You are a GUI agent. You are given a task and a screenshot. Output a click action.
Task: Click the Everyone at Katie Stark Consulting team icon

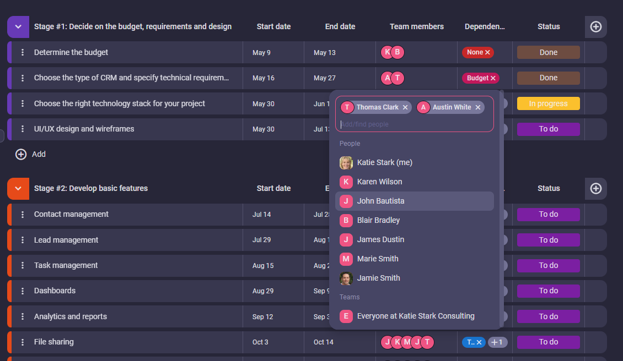point(346,316)
